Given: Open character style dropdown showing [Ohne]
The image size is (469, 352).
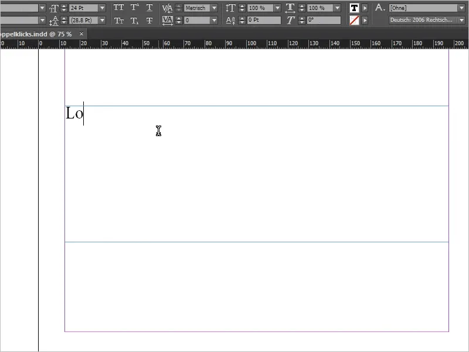Looking at the screenshot, I should [461, 8].
